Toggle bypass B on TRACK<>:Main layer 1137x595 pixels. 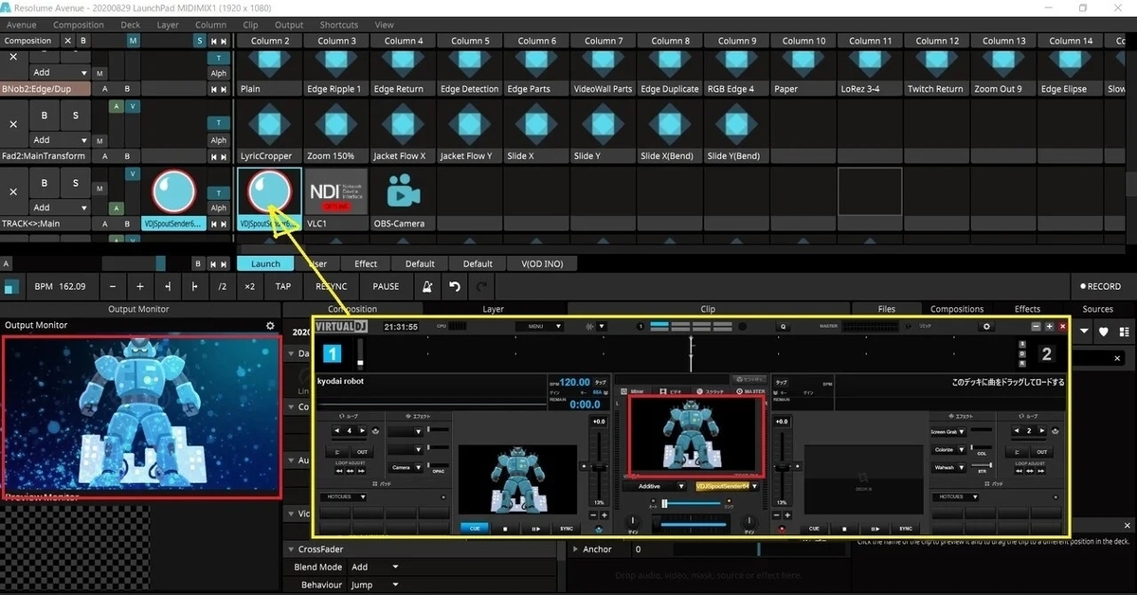[x=44, y=182]
